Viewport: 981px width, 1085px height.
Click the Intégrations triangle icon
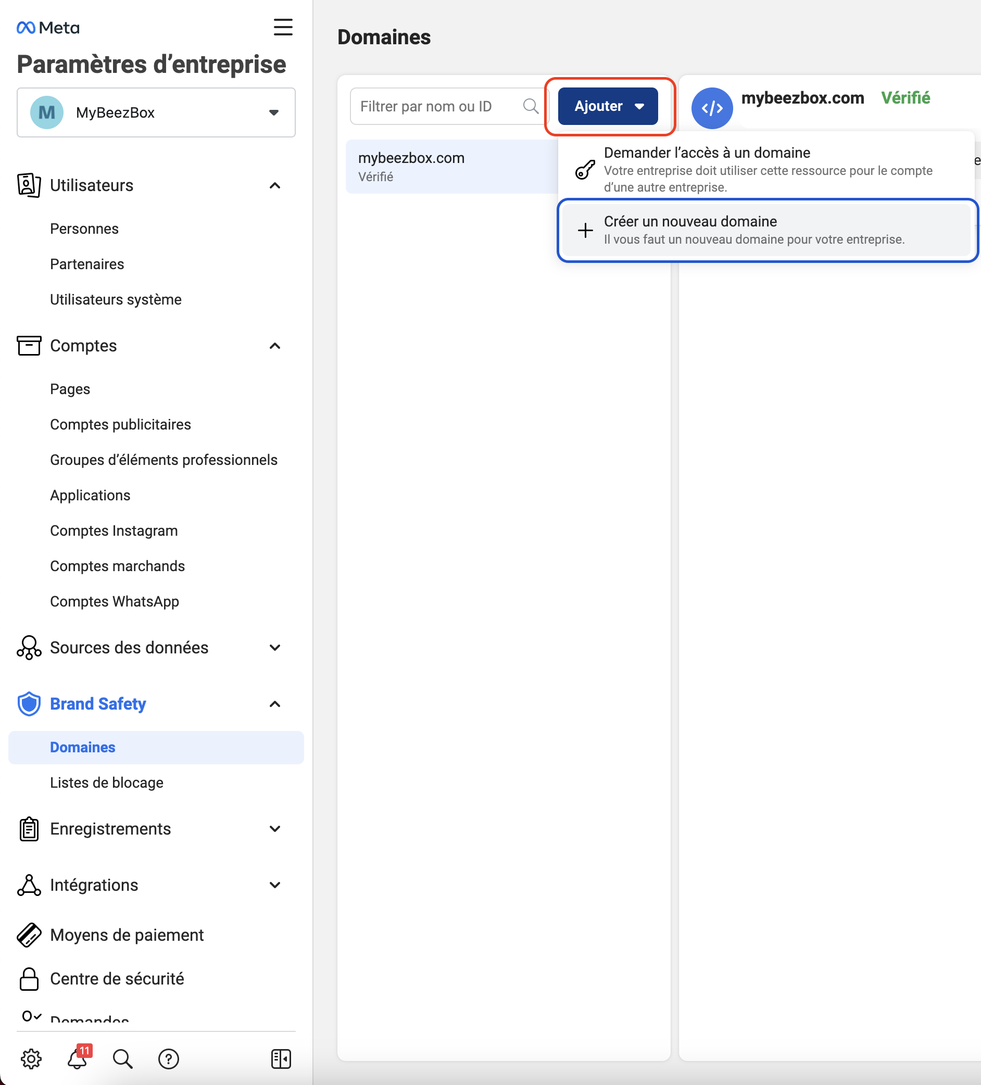point(29,885)
